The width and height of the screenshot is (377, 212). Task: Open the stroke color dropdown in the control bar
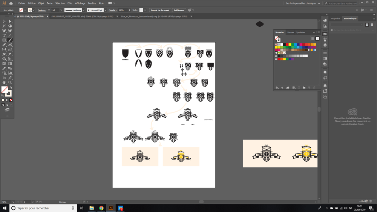coord(34,10)
